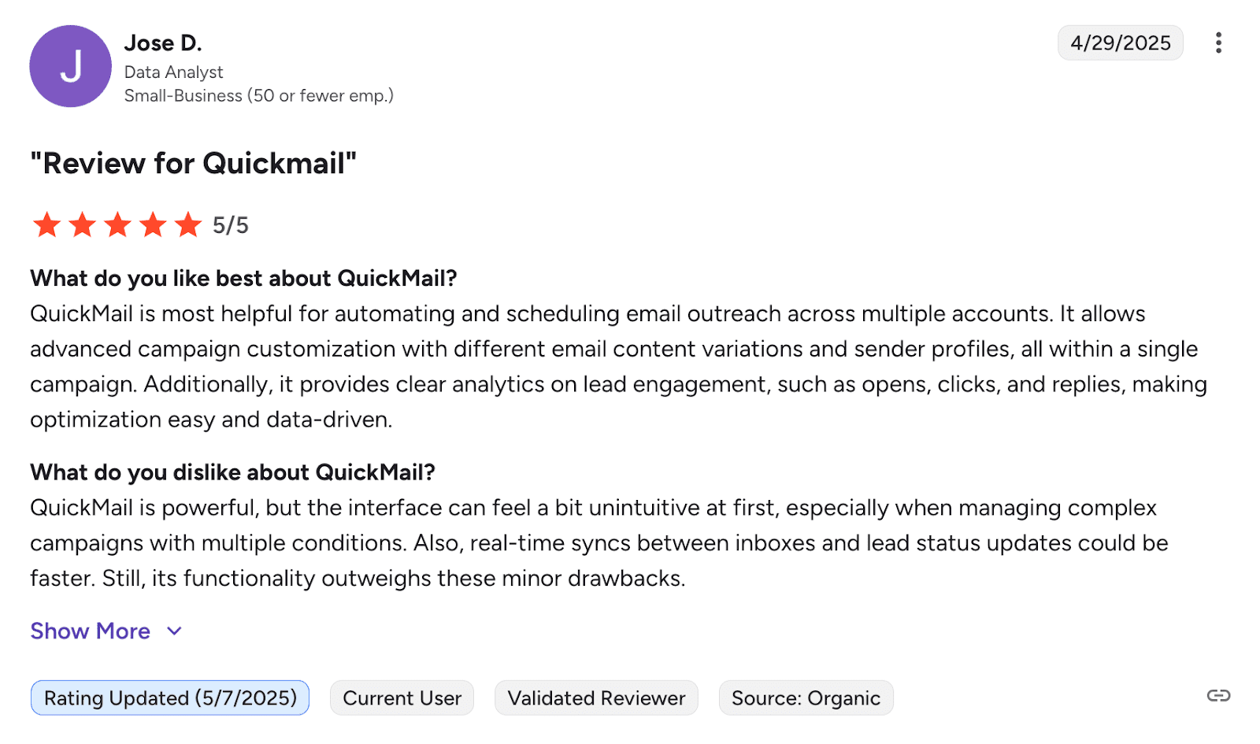Select the fourth rating star
Viewport: 1260px width, 744px height.
coord(154,225)
